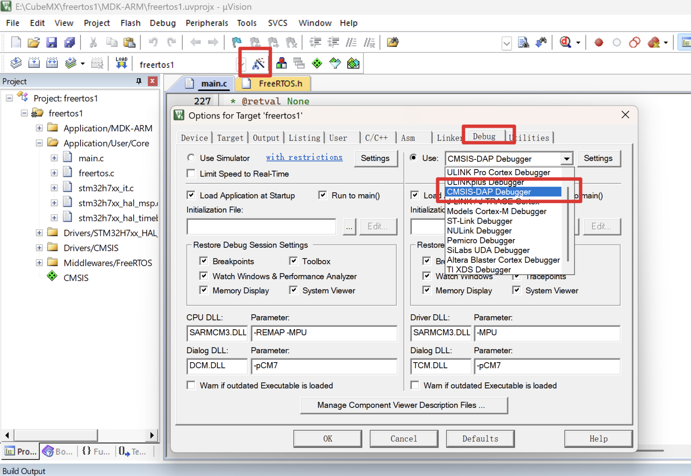The height and width of the screenshot is (476, 691).
Task: Click the Save All toolbar icon
Action: point(69,42)
